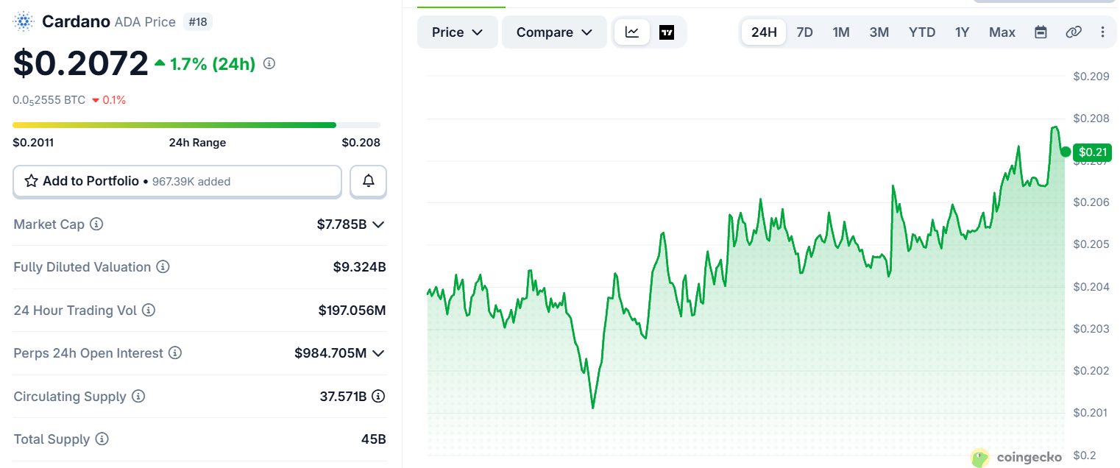1120x468 pixels.
Task: Click the 1.7% (24h) change text
Action: coord(213,64)
